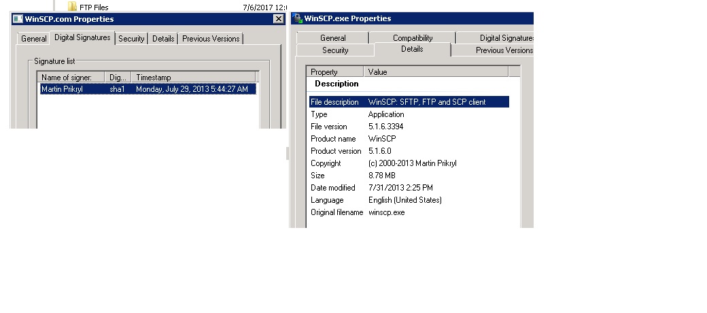This screenshot has height=313, width=707.
Task: Select the Details tab in WinSCP.com Properties
Action: [163, 39]
